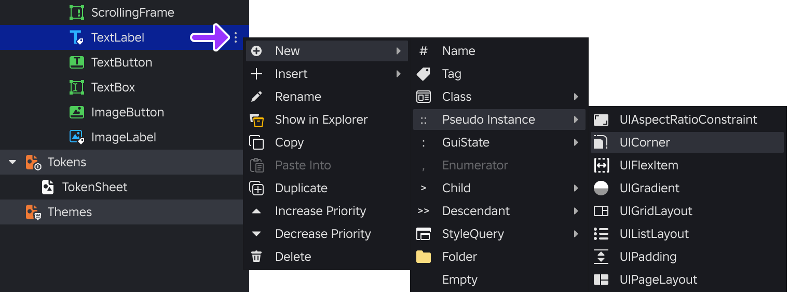Click the TextButton icon in the tree
The height and width of the screenshot is (292, 789).
(x=77, y=62)
